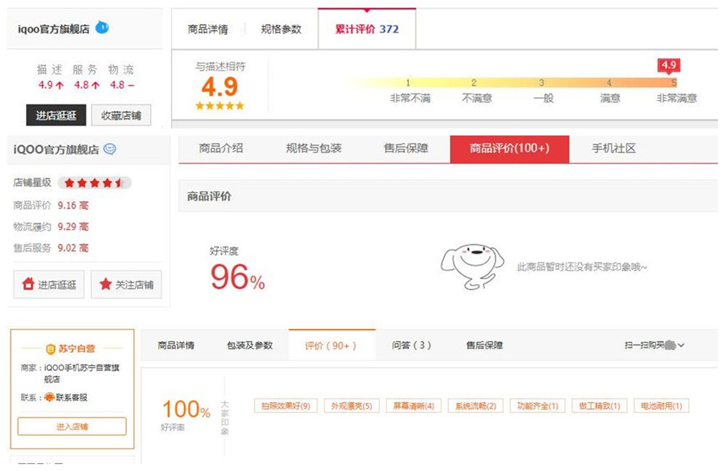Filter reviews by 系统流畅(2) tag

476,406
